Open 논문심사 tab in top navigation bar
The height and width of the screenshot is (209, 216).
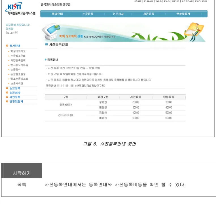coord(118,14)
